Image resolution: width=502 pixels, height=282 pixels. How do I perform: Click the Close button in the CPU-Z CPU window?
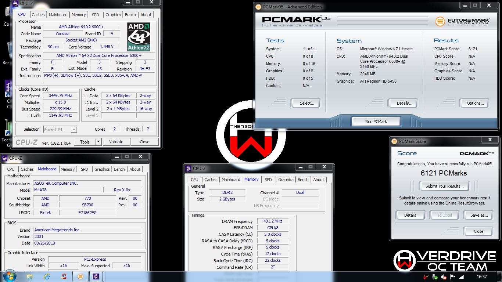tap(144, 142)
